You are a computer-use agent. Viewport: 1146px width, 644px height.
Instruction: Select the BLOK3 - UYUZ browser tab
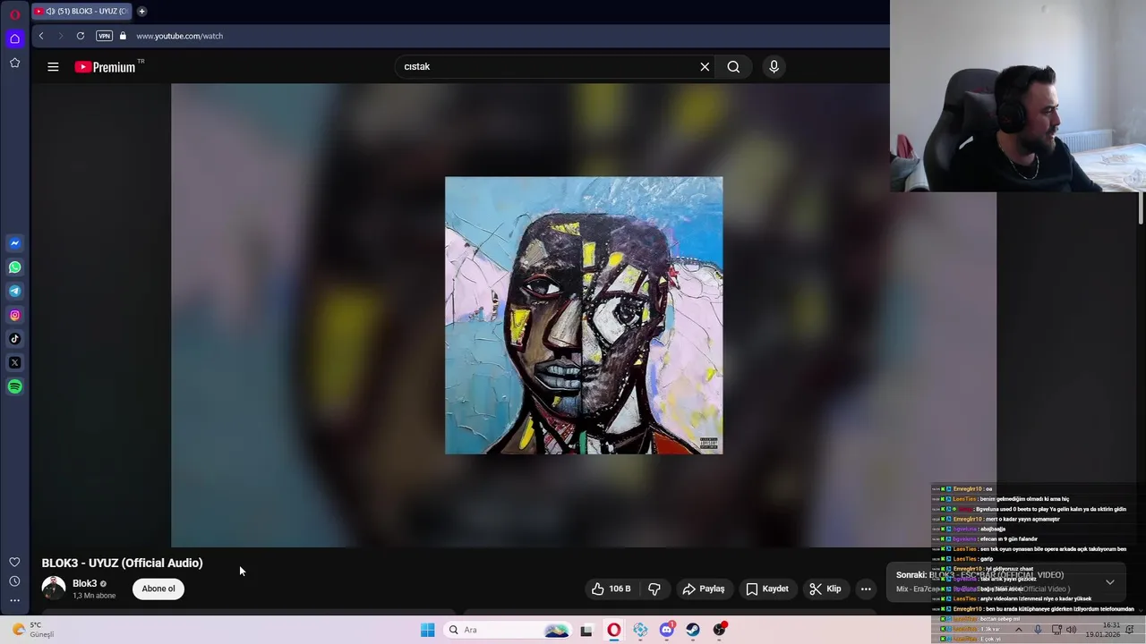pyautogui.click(x=81, y=12)
